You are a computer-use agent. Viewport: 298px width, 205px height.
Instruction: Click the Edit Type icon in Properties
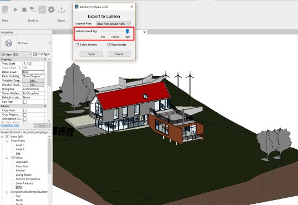point(35,54)
